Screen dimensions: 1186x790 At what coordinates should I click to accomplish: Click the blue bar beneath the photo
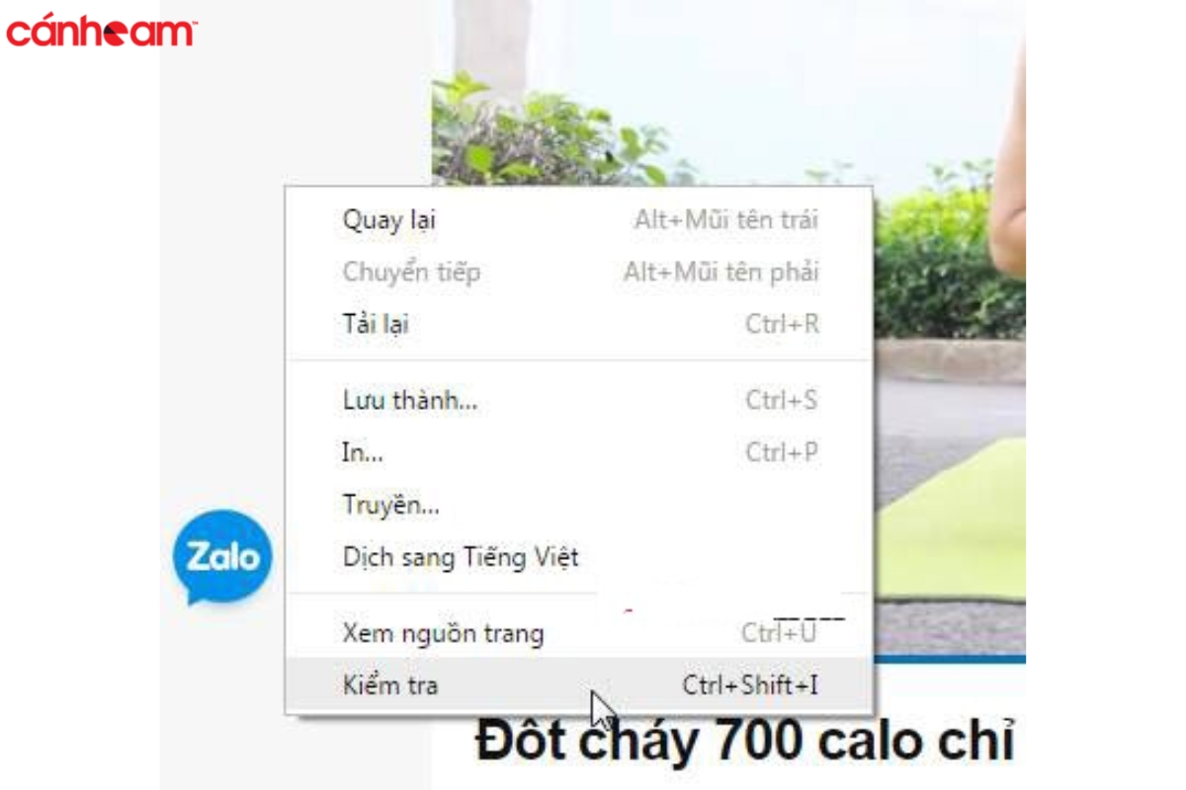pos(949,659)
